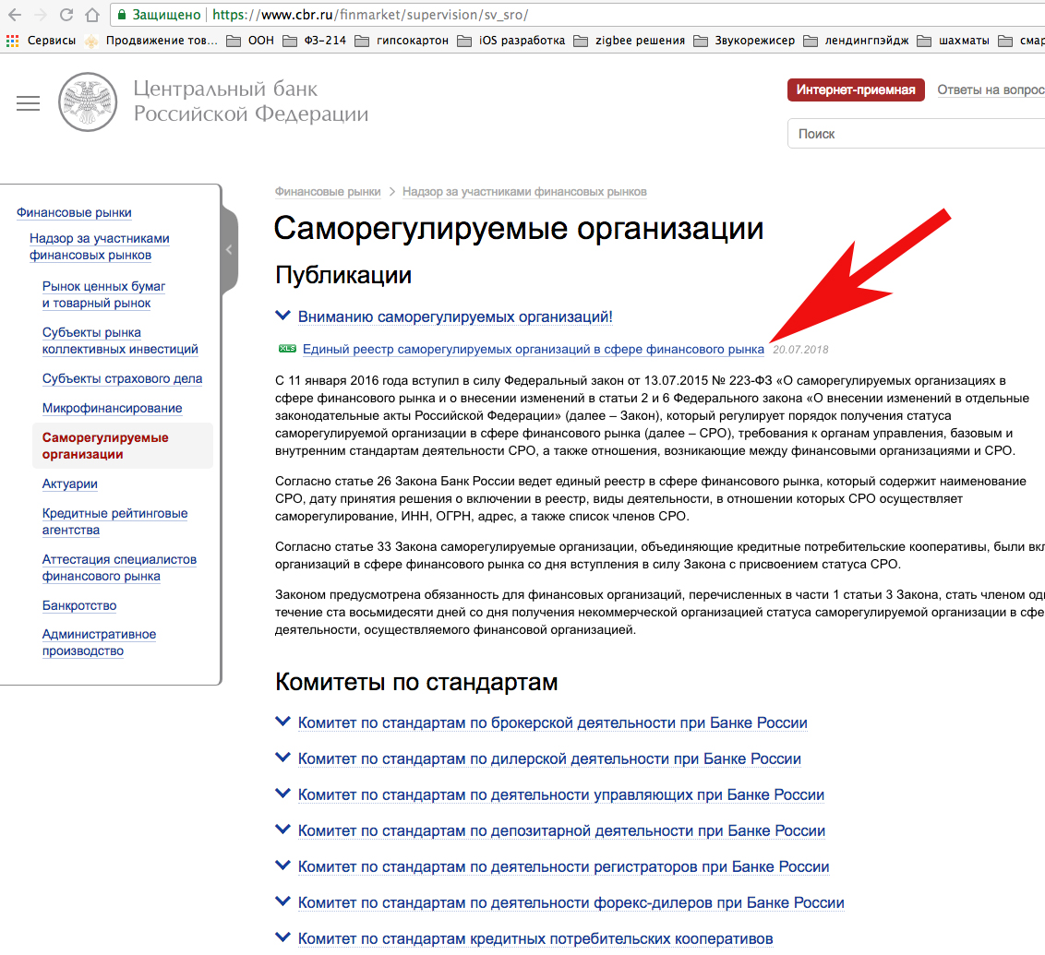Open Субъекты рынка коллективных инвестиций
This screenshot has width=1045, height=955.
pos(120,340)
